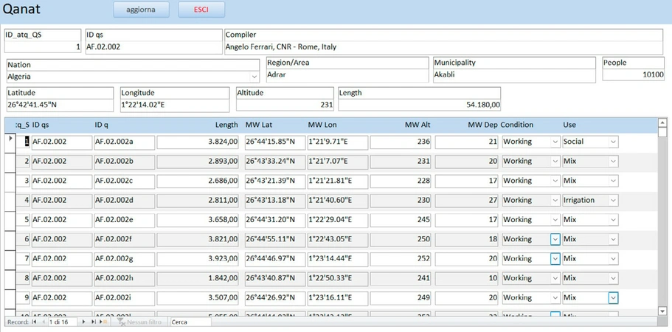
Task: Open Condition dropdown for AF.02.002f row
Action: [555, 239]
